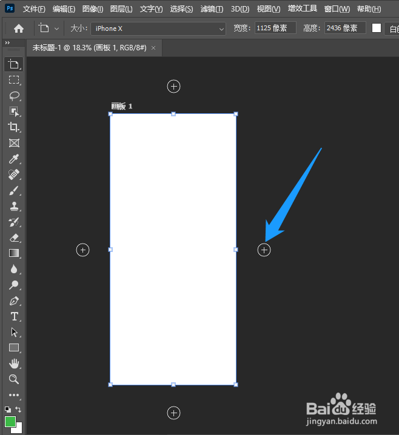Select the Spot Healing Brush tool
Image resolution: width=399 pixels, height=435 pixels.
[13, 174]
